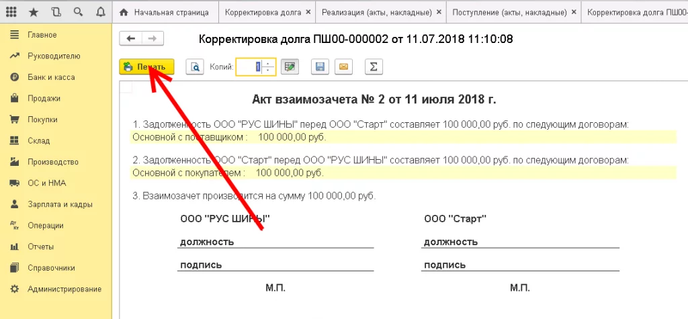Open the main menu grid icon

(11, 12)
